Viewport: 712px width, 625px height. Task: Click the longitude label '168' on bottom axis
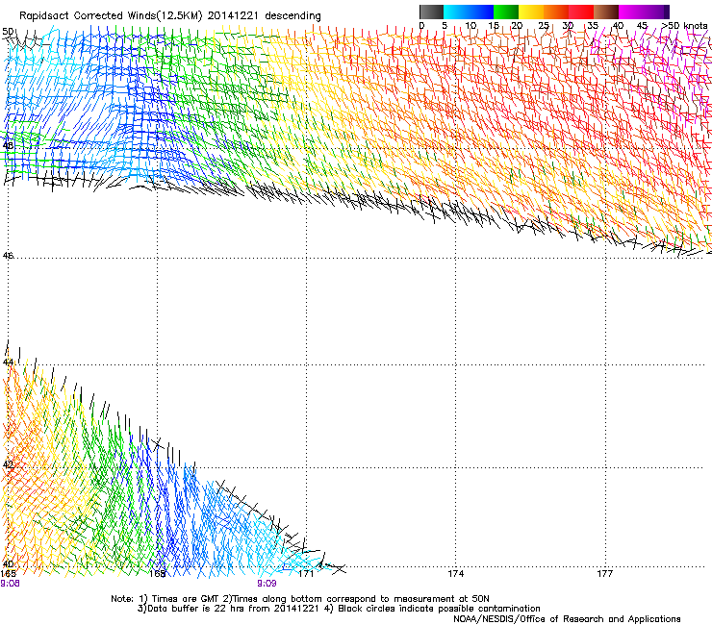(x=157, y=573)
